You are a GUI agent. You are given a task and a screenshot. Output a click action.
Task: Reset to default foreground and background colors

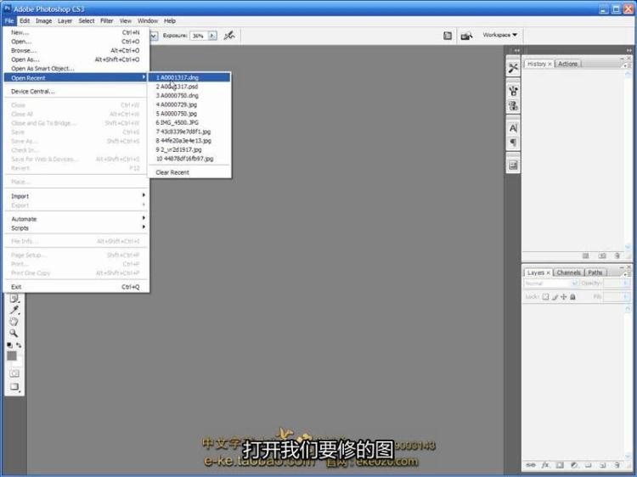coord(9,345)
